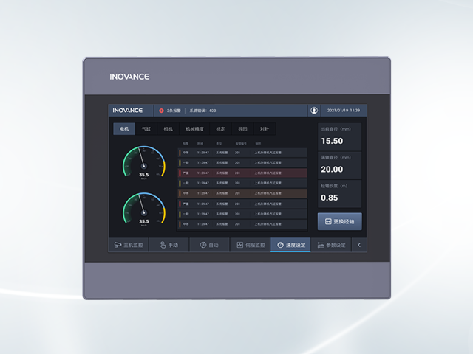
Task: Switch to 自动 automatic mode
Action: coord(209,245)
